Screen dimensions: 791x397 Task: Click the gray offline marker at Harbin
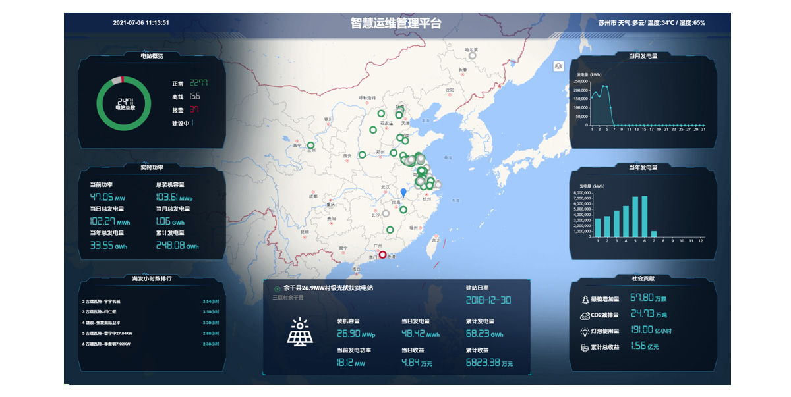pyautogui.click(x=472, y=56)
